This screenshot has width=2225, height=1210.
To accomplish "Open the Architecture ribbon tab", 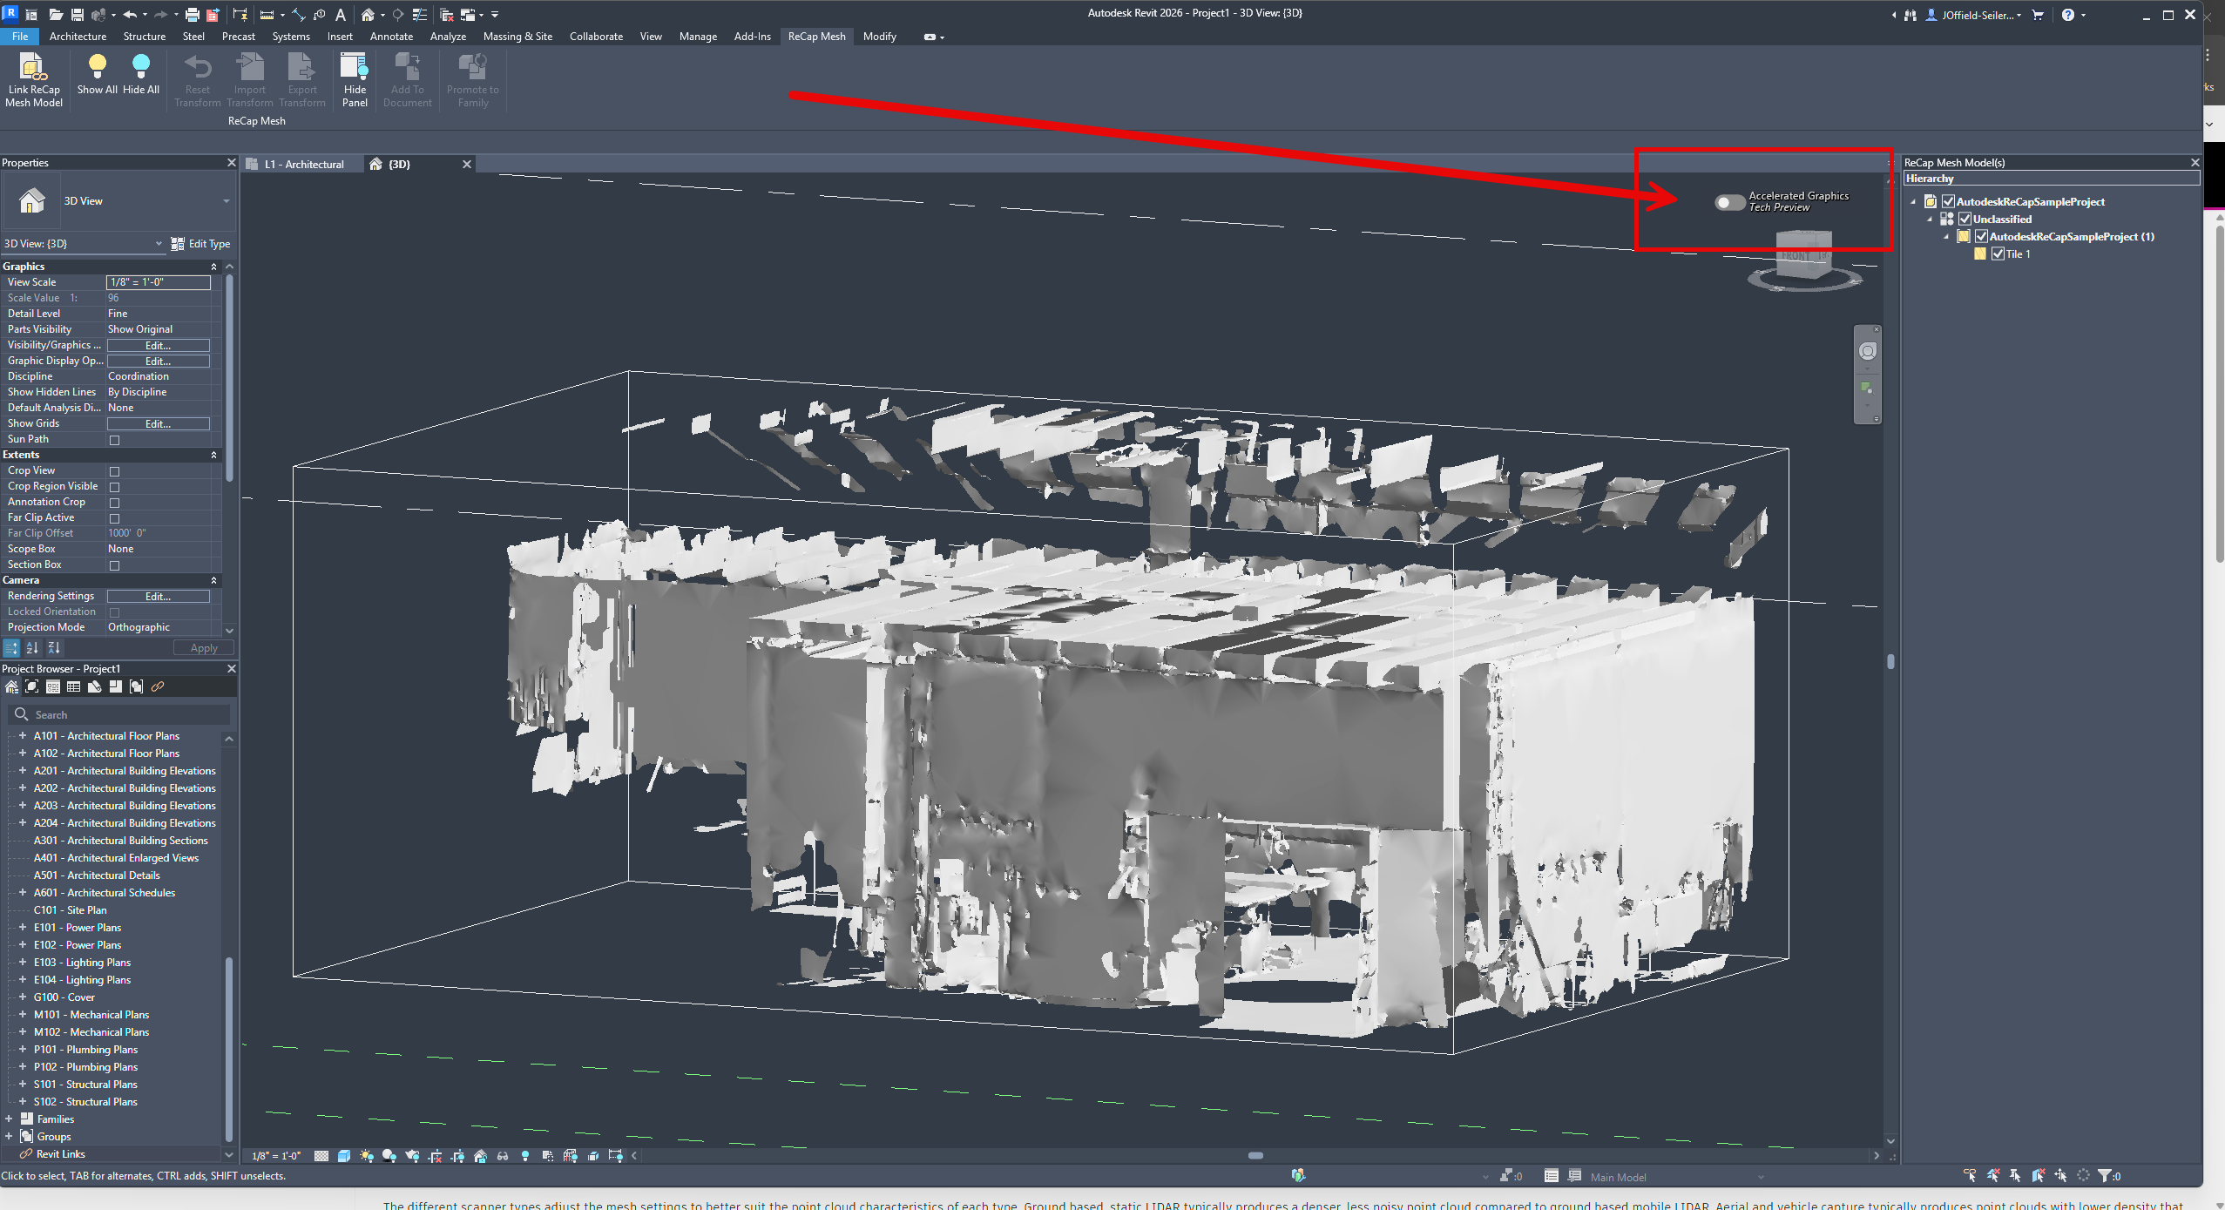I will (78, 37).
